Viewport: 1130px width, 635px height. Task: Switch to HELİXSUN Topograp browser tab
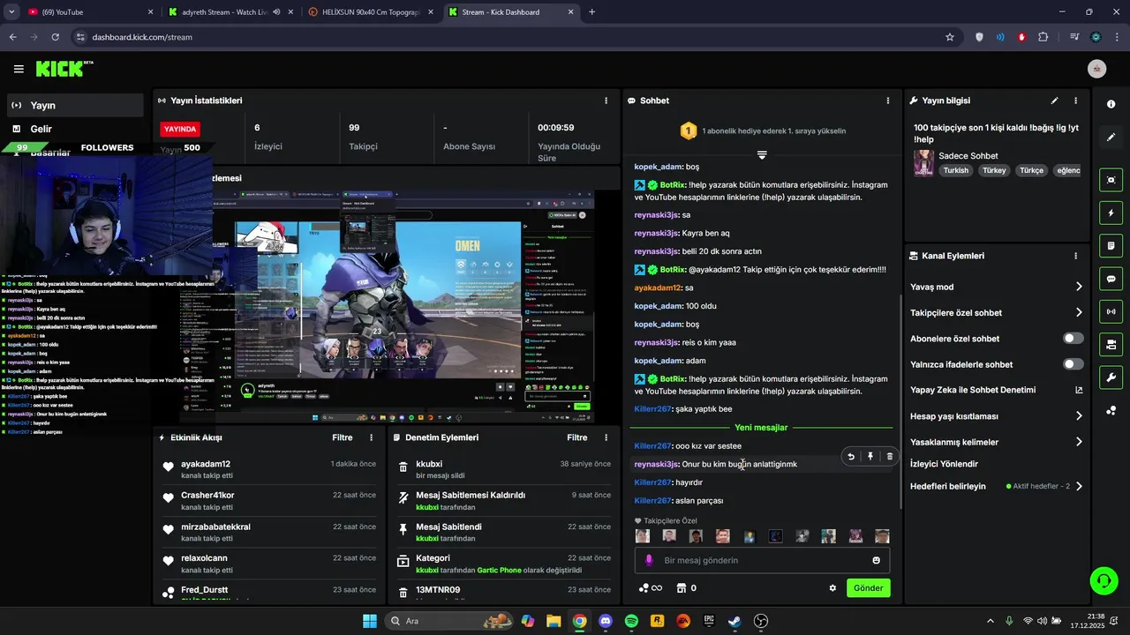tap(369, 12)
